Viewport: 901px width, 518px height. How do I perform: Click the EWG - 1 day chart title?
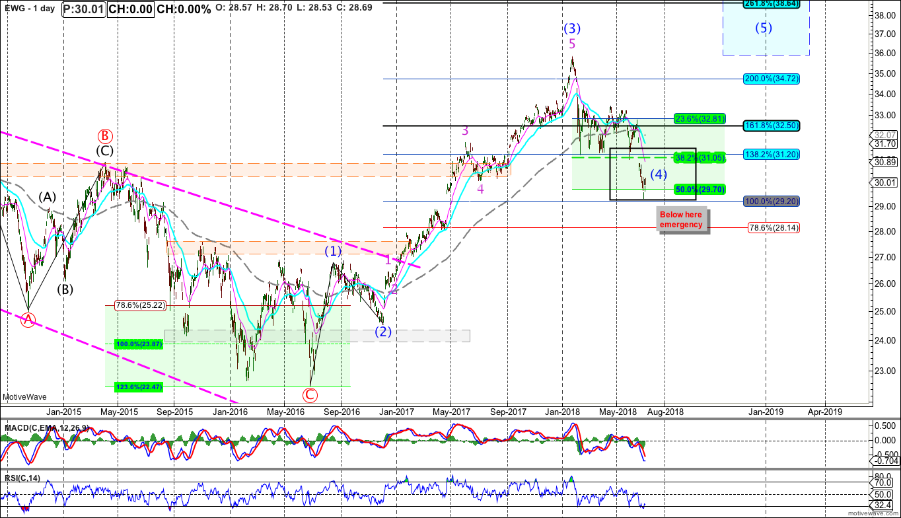[x=28, y=9]
